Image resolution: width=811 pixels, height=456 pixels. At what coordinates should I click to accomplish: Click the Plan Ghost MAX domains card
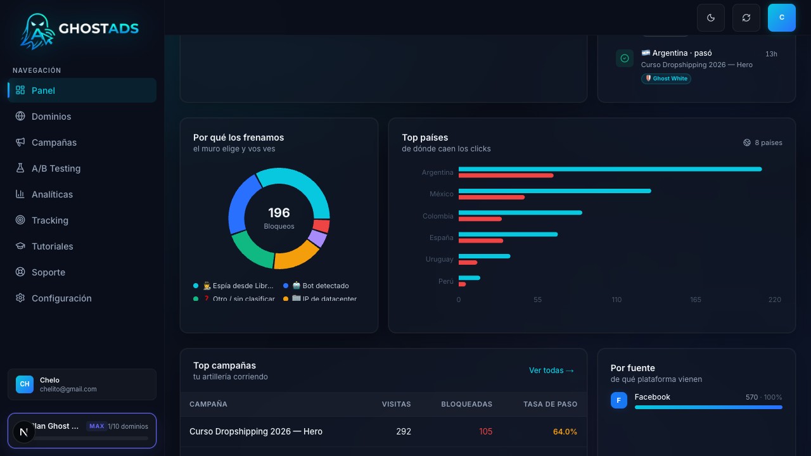[x=82, y=431]
